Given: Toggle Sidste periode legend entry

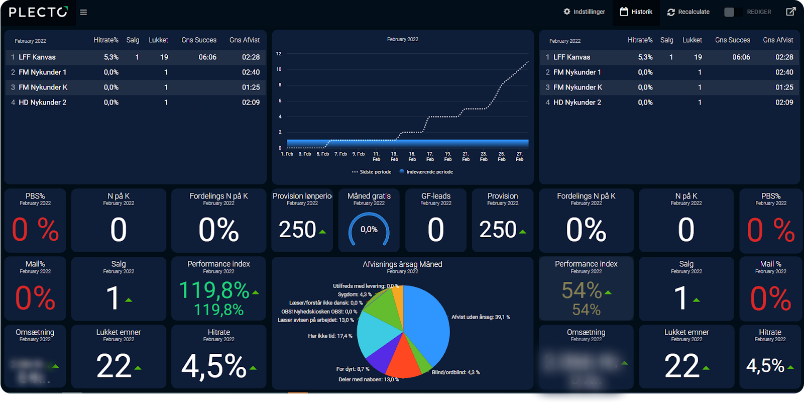Looking at the screenshot, I should coord(372,172).
